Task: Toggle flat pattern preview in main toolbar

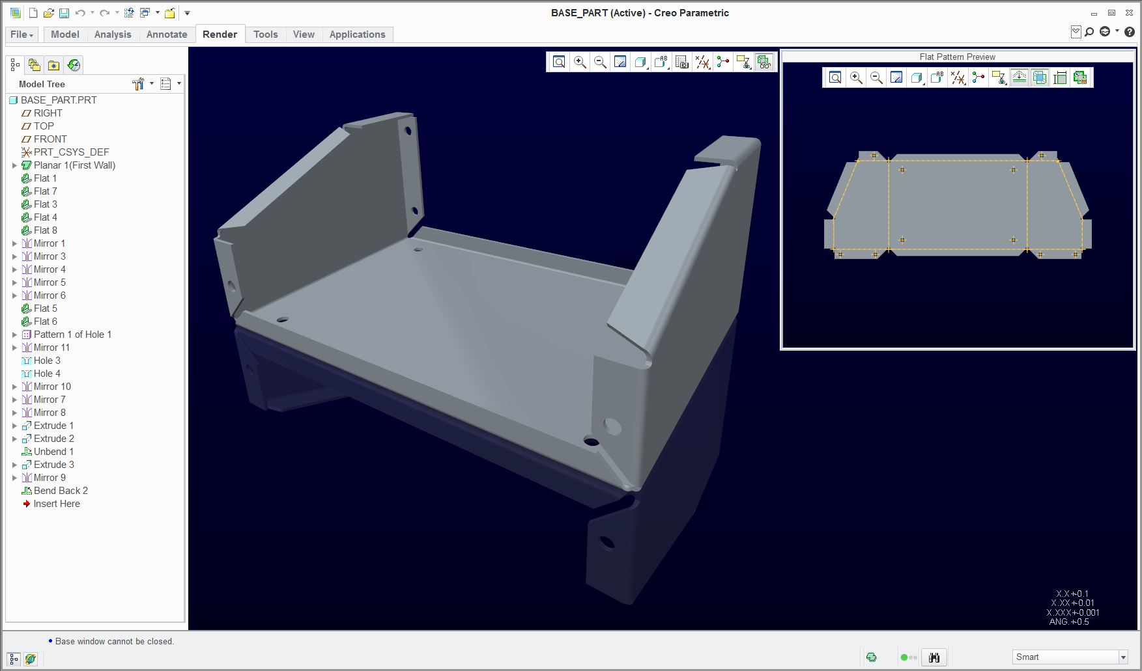Action: coord(764,62)
